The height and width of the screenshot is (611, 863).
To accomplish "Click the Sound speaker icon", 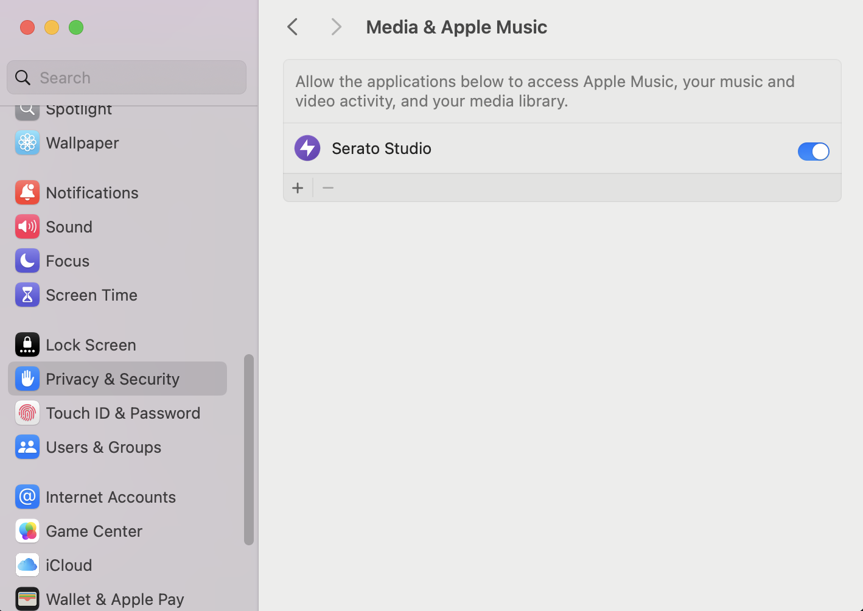I will [27, 226].
